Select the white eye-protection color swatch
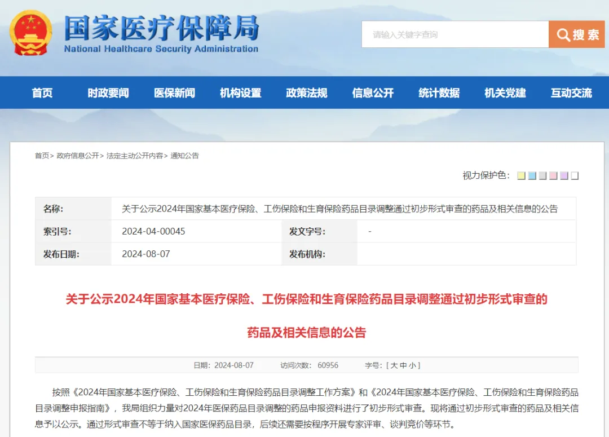This screenshot has width=609, height=437. pyautogui.click(x=575, y=175)
